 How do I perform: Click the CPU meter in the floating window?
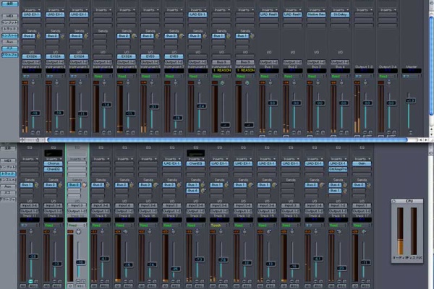(x=399, y=233)
